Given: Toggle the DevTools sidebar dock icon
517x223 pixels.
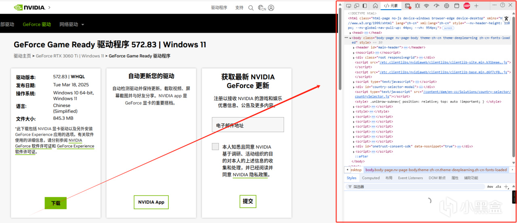Looking at the screenshot, I should pyautogui.click(x=365, y=6).
